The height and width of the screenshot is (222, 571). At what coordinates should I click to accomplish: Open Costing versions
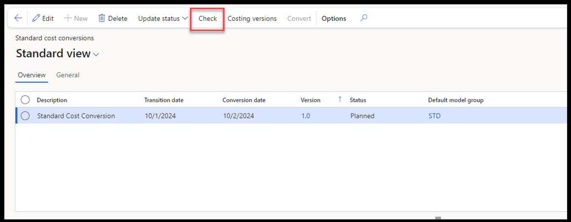coord(252,18)
